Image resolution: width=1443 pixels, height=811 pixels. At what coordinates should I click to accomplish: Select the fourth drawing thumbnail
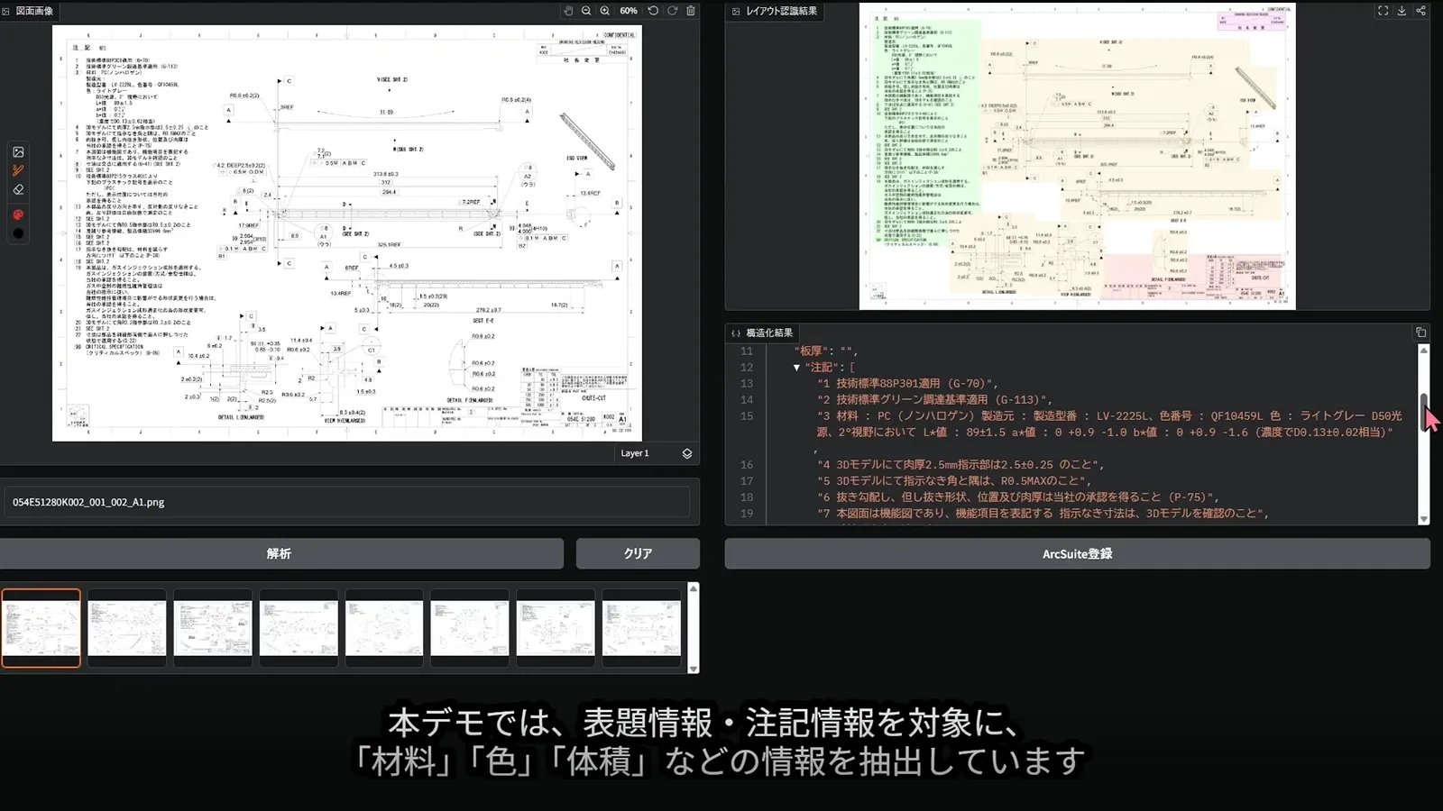click(299, 628)
